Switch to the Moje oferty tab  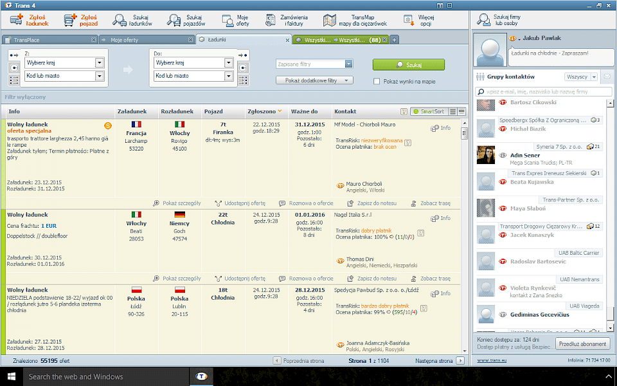click(x=147, y=40)
